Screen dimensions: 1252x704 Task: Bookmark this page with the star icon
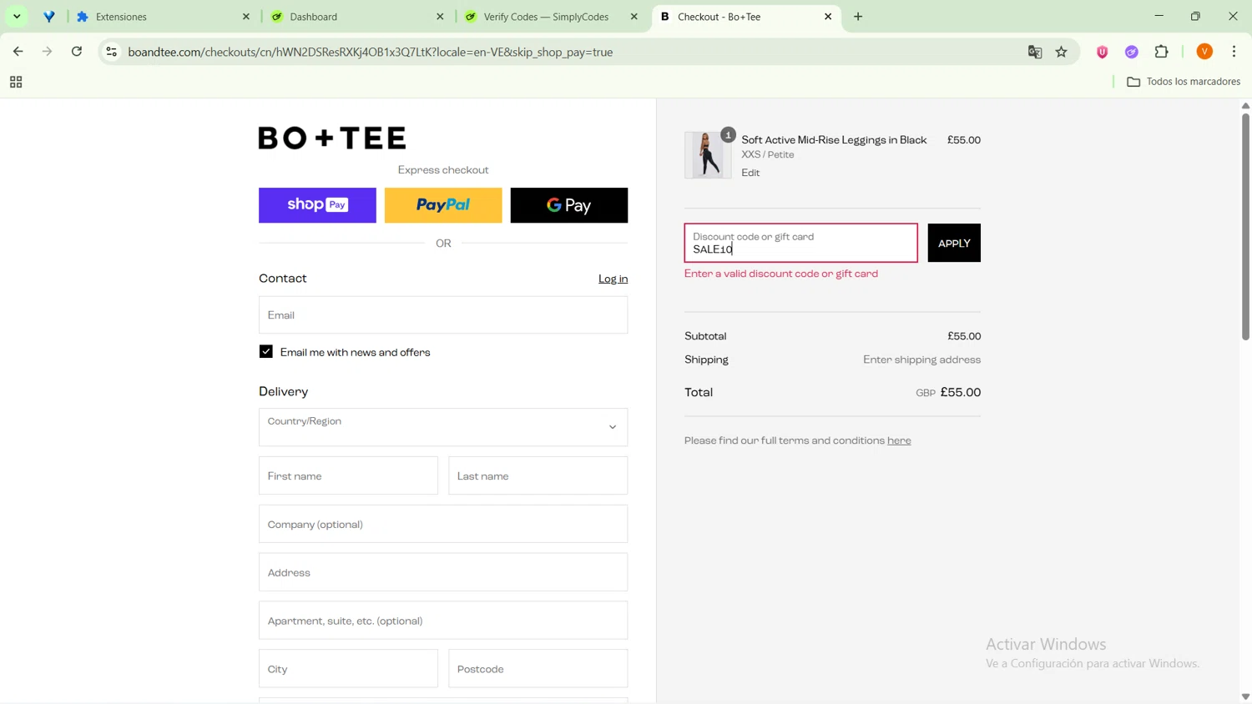pos(1062,52)
